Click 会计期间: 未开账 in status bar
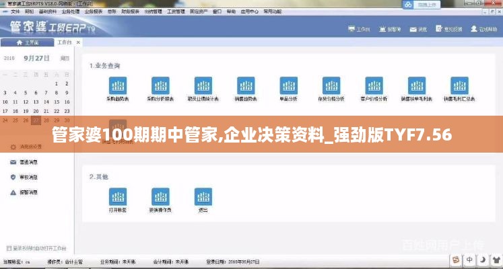This screenshot has height=269, width=503. pos(171,262)
